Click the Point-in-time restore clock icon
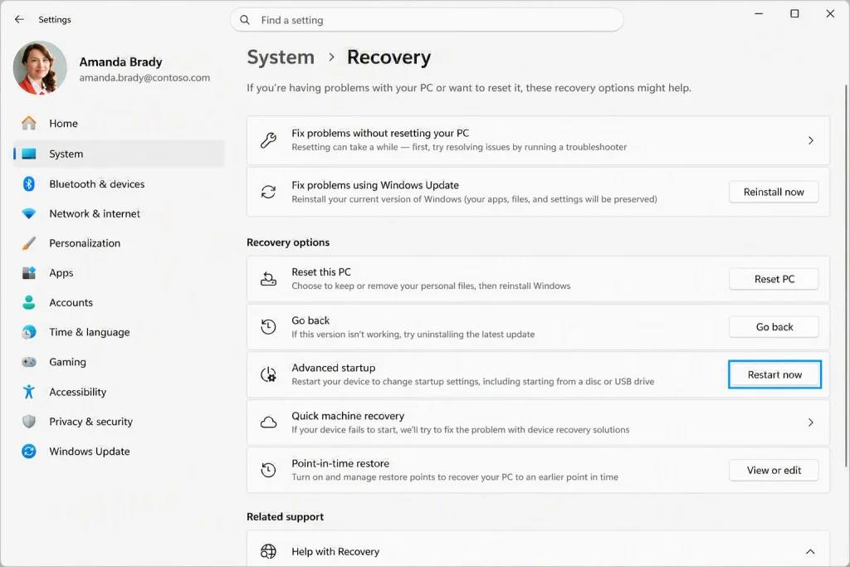 click(x=268, y=470)
